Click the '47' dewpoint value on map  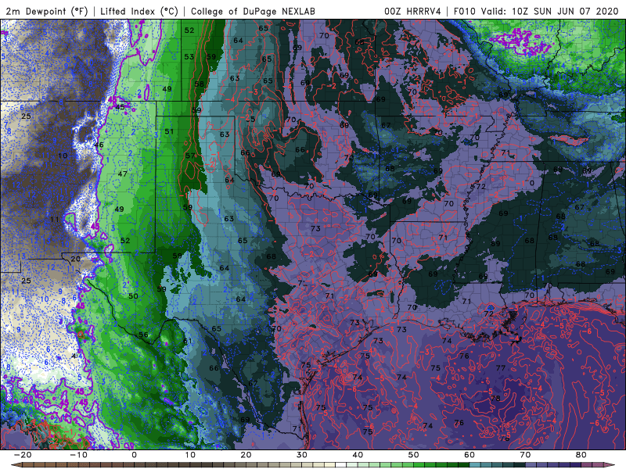[123, 174]
